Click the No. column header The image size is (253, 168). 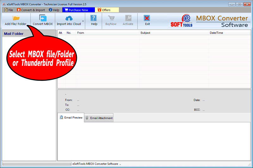pyautogui.click(x=71, y=33)
